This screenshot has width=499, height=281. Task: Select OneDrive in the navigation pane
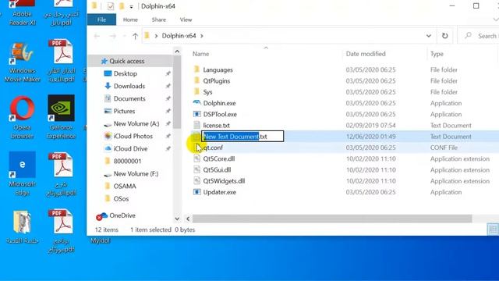pos(122,215)
